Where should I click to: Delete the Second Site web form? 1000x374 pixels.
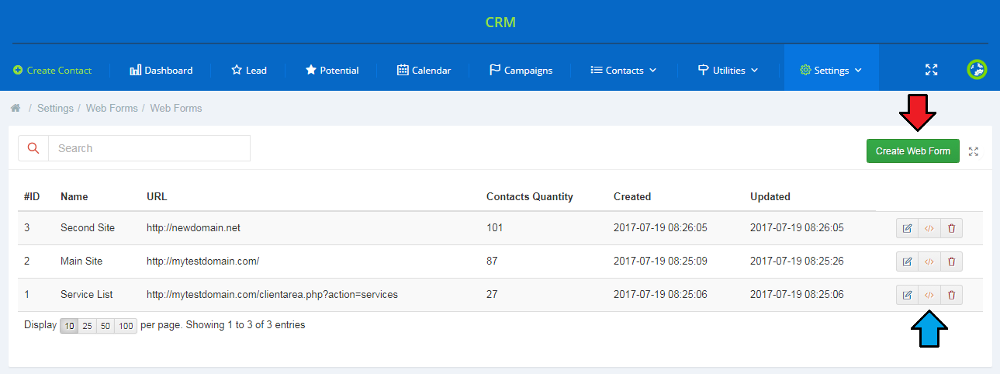pyautogui.click(x=951, y=228)
